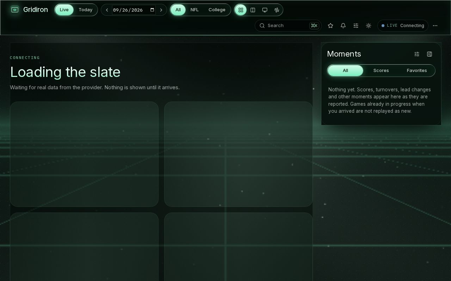
Task: Click the 'Nothing yet. Scores, turnovers' message
Action: 380,100
